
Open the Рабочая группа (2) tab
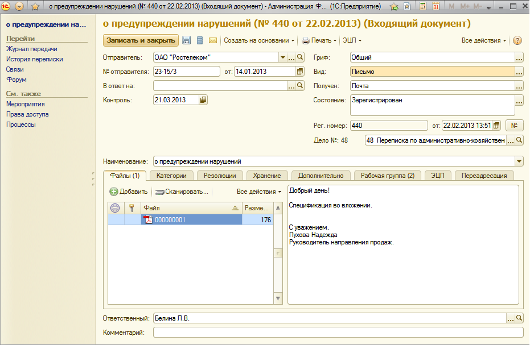[x=387, y=176]
